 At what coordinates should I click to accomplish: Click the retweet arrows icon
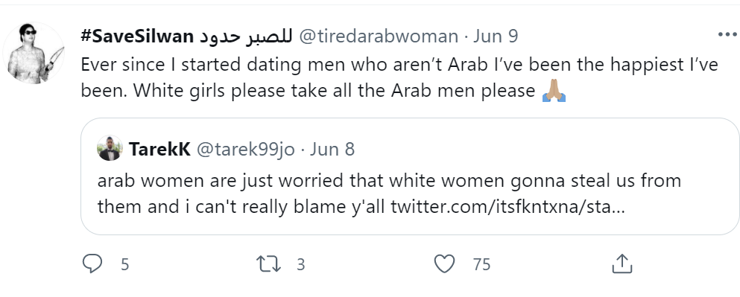click(268, 264)
